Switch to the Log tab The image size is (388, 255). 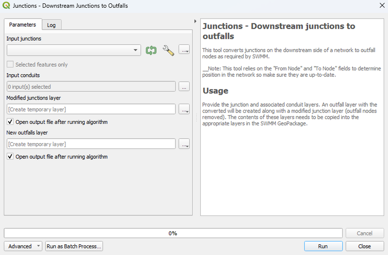coord(51,25)
